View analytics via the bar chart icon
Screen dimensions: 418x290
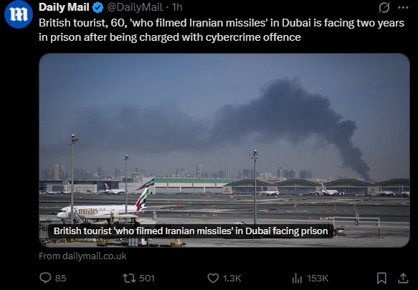point(297,279)
